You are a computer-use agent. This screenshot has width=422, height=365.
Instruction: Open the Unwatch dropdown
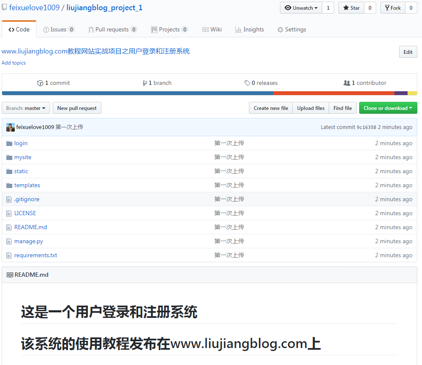point(301,8)
